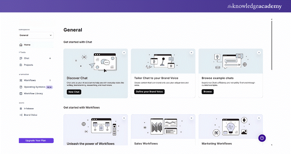Image resolution: width=291 pixels, height=154 pixels.
Task: Click the Browse button
Action: point(207,92)
